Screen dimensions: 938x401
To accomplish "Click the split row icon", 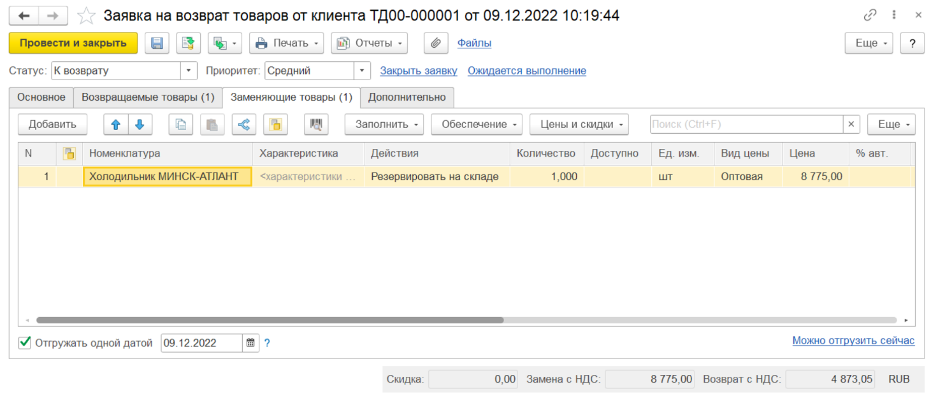I will pyautogui.click(x=243, y=125).
